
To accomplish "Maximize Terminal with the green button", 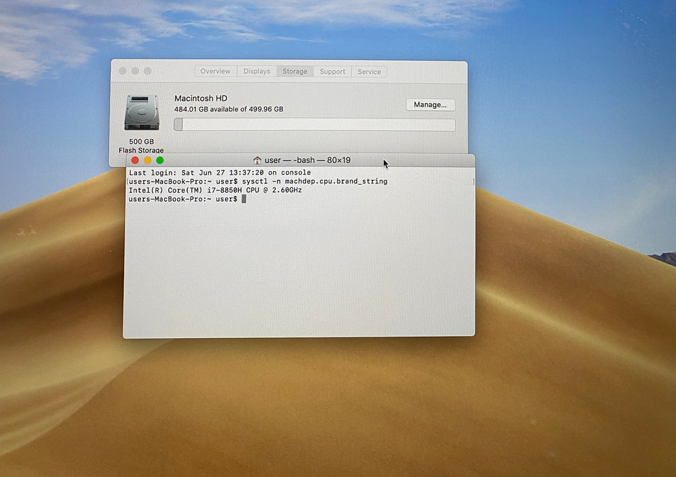I will pyautogui.click(x=160, y=160).
